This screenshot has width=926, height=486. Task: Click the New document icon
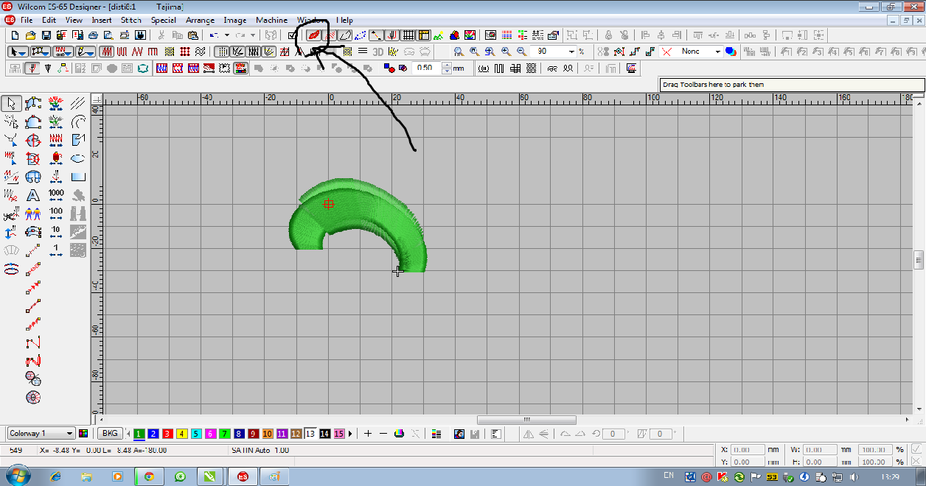click(15, 35)
